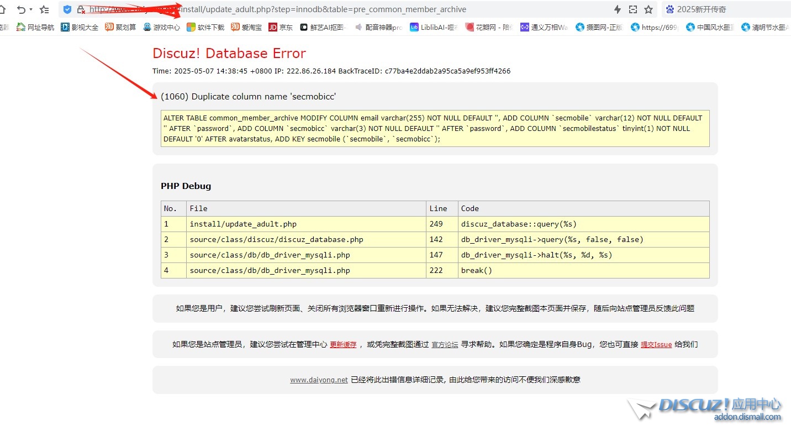Open the 游戏中心 bookmark
The height and width of the screenshot is (431, 791).
[161, 27]
